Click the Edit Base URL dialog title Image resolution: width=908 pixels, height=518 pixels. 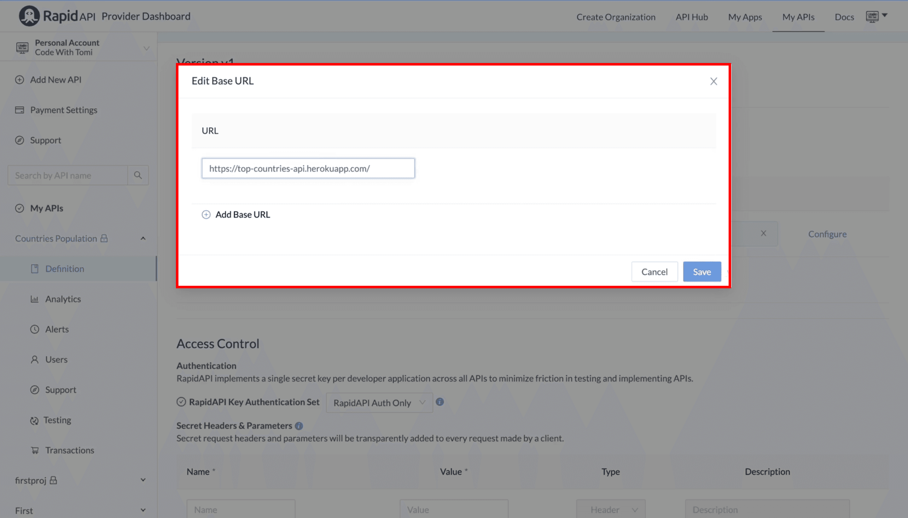coord(223,81)
